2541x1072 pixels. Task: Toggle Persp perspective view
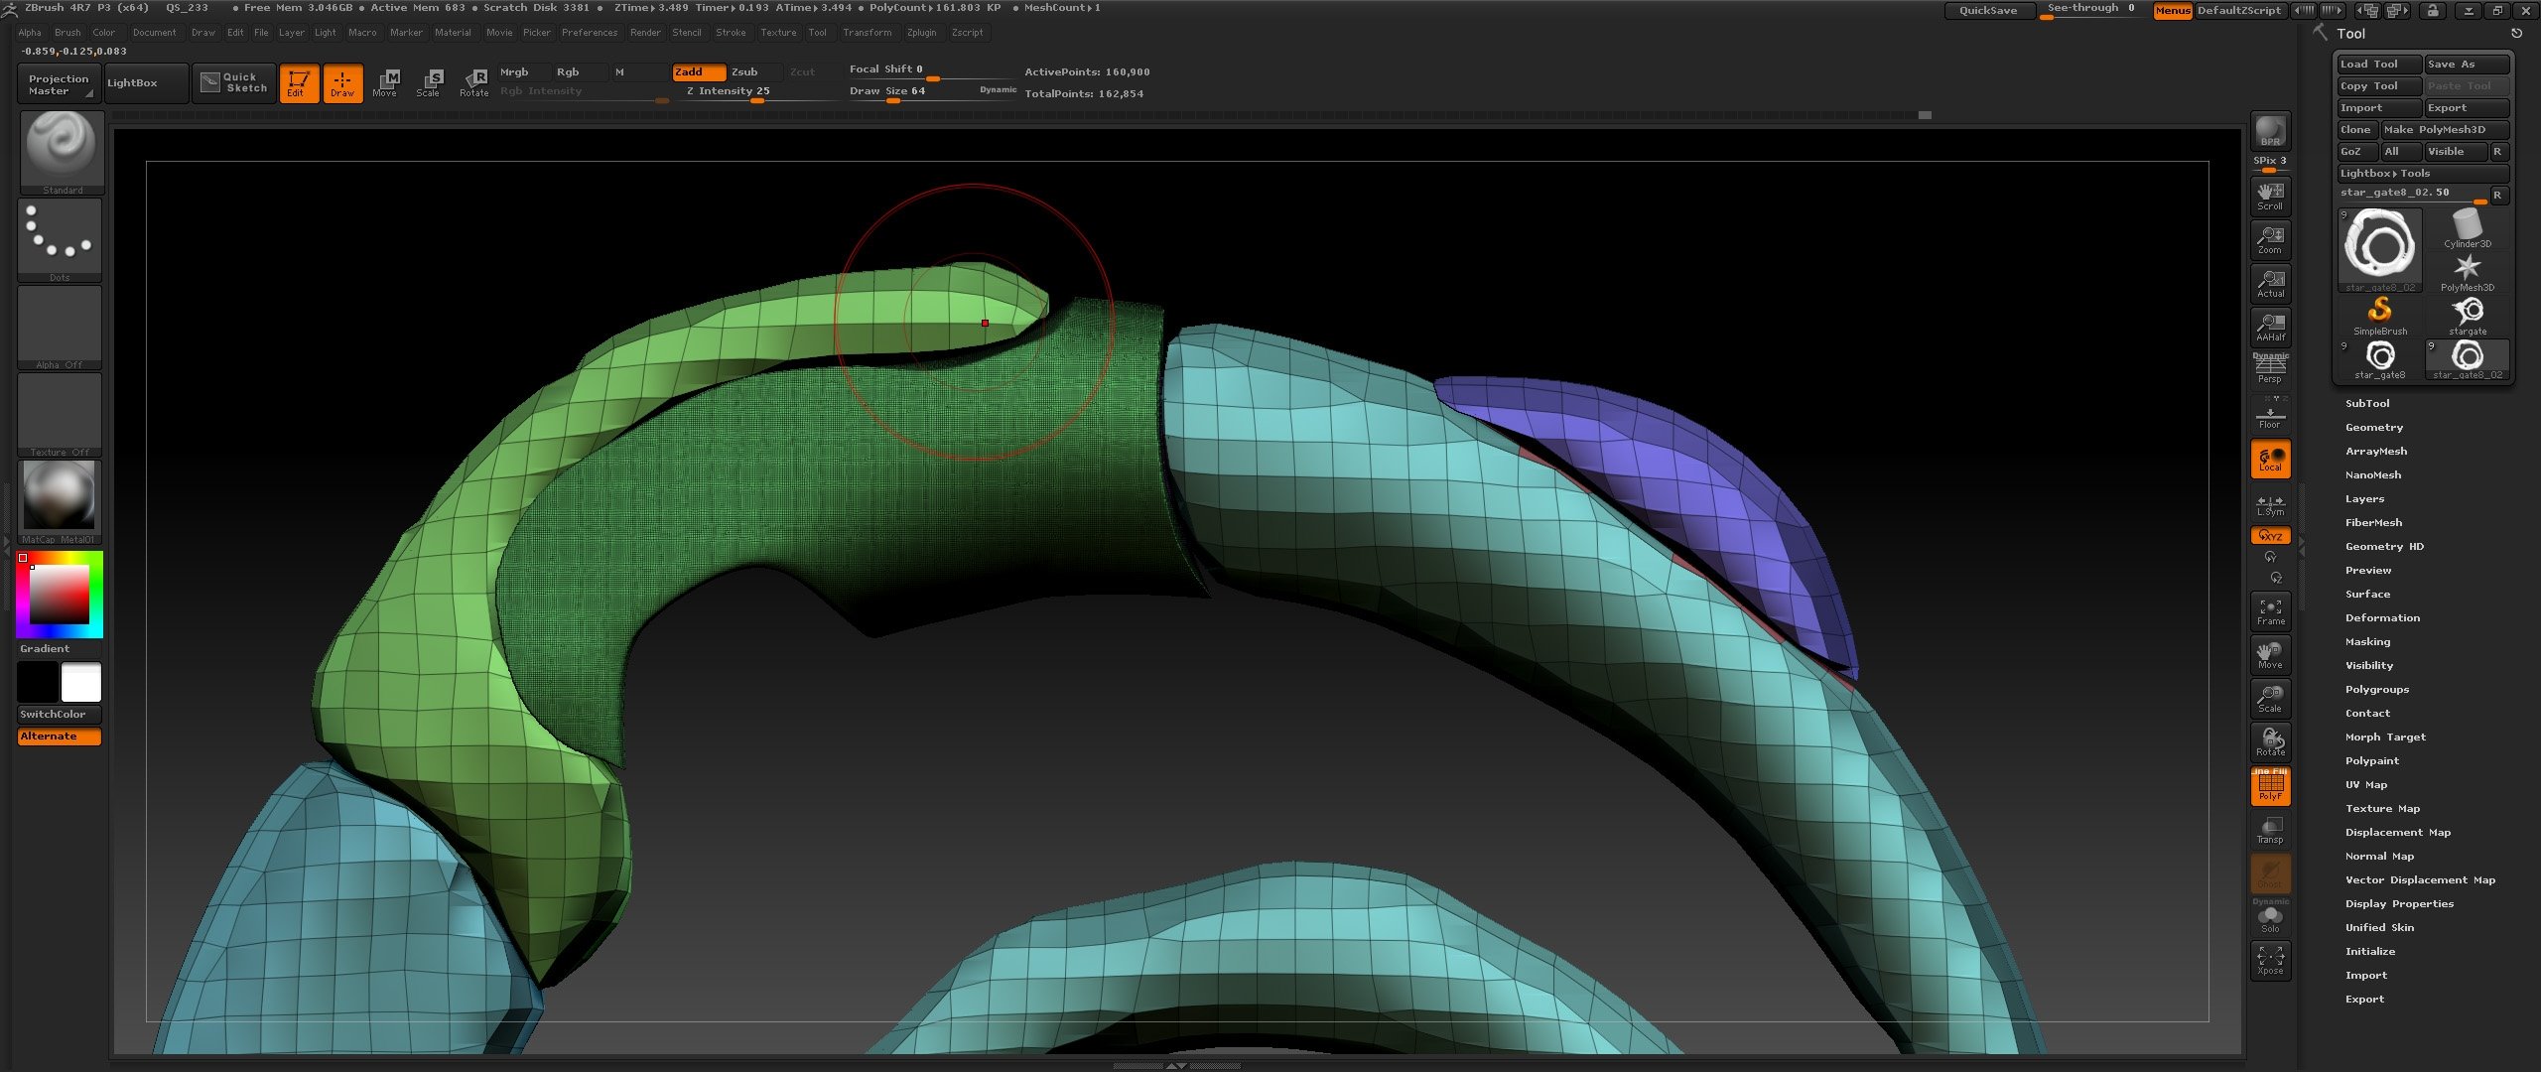coord(2270,369)
